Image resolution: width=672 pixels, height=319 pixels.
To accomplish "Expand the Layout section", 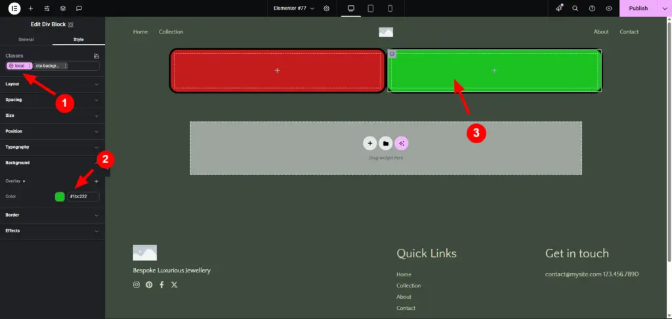I will coord(52,84).
